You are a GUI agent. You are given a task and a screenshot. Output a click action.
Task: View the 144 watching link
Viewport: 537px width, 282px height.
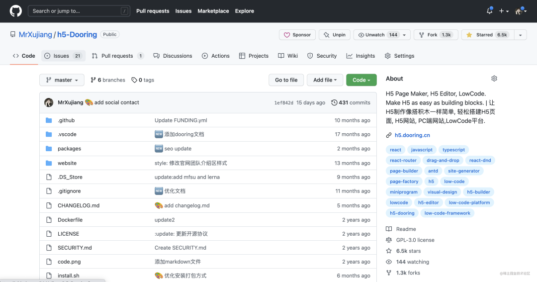tap(408, 262)
